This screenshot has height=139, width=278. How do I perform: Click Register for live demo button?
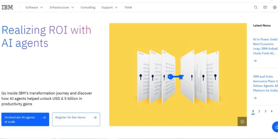tap(76, 119)
